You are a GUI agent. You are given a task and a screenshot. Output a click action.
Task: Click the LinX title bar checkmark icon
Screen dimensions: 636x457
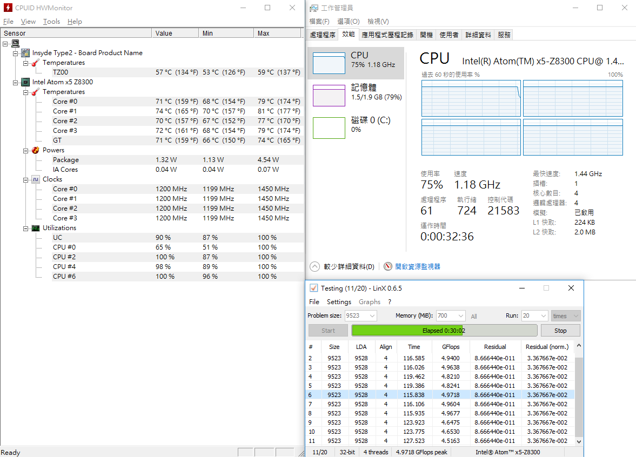313,288
